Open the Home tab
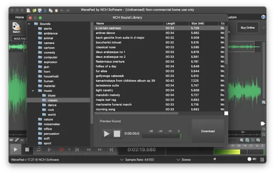This screenshot has height=174, width=275. pyautogui.click(x=19, y=17)
